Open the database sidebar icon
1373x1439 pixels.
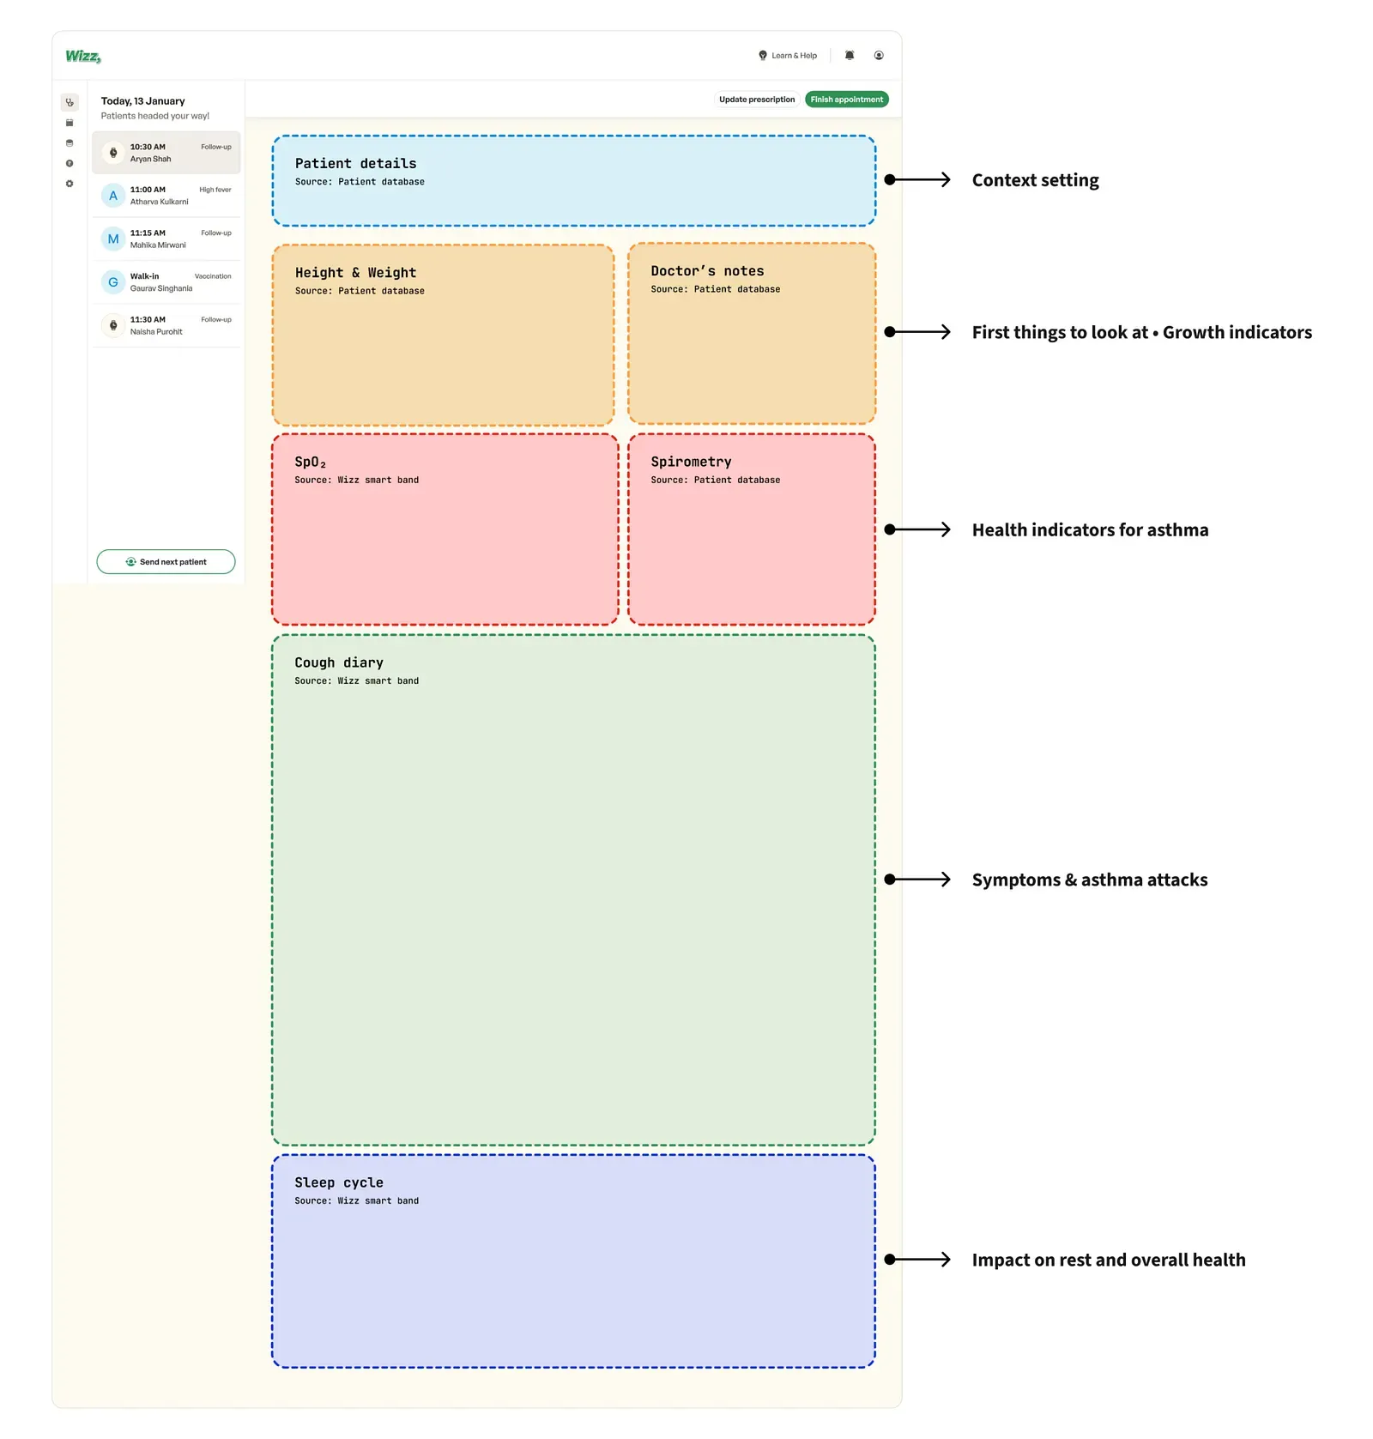70,143
